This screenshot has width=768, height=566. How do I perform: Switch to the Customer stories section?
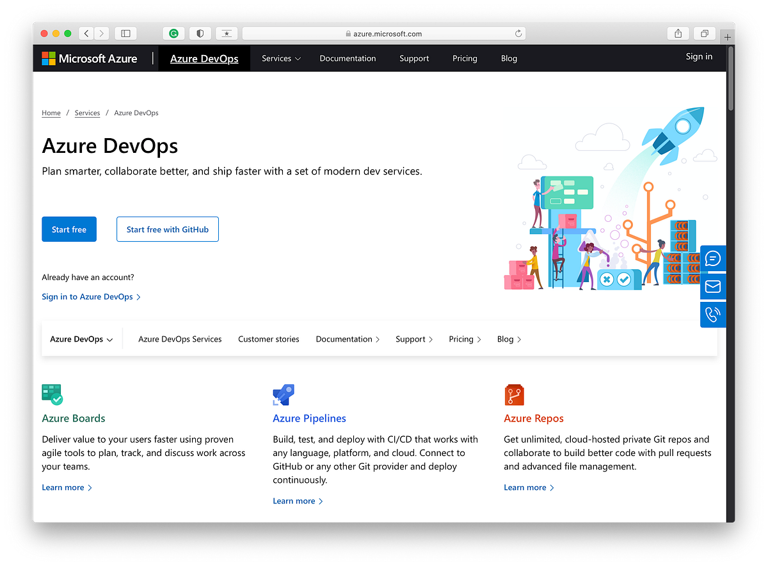[x=268, y=339]
